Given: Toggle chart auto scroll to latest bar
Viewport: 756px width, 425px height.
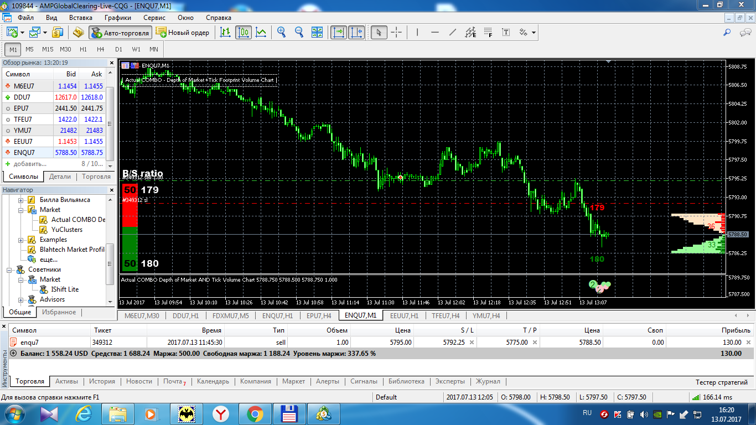Looking at the screenshot, I should coord(339,33).
